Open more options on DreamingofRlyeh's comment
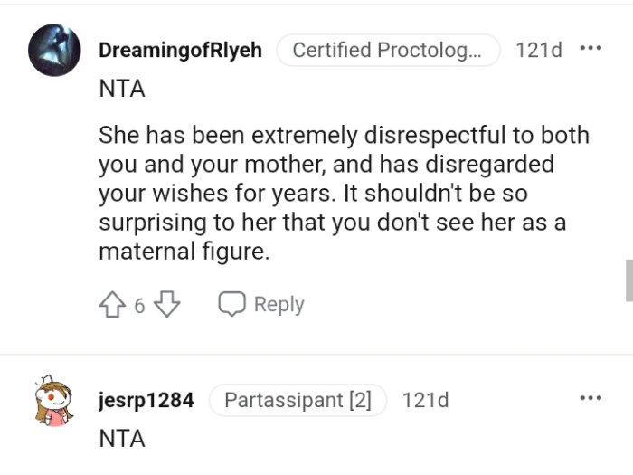The image size is (633, 475). pyautogui.click(x=590, y=49)
